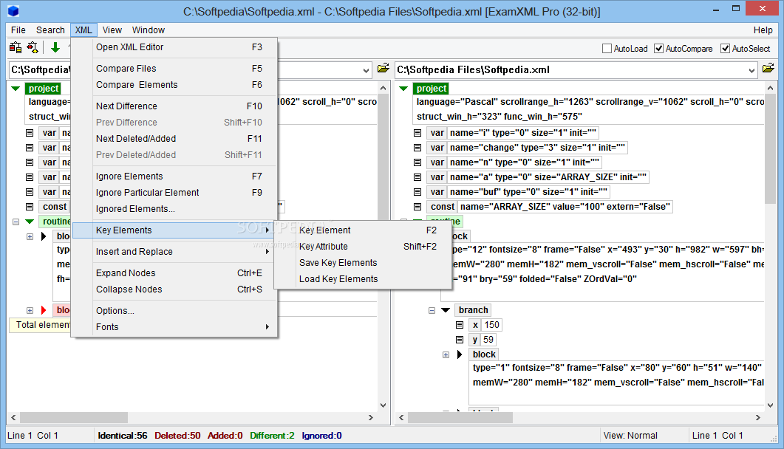Open the Window menu
The height and width of the screenshot is (449, 784).
(148, 30)
